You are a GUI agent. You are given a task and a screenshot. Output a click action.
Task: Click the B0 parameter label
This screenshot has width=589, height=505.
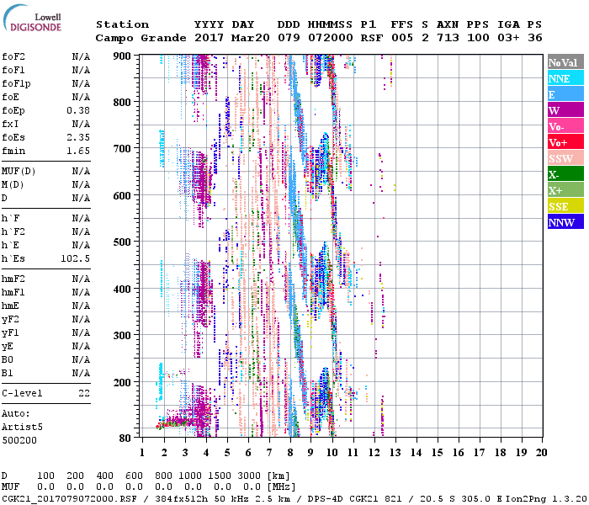7,360
